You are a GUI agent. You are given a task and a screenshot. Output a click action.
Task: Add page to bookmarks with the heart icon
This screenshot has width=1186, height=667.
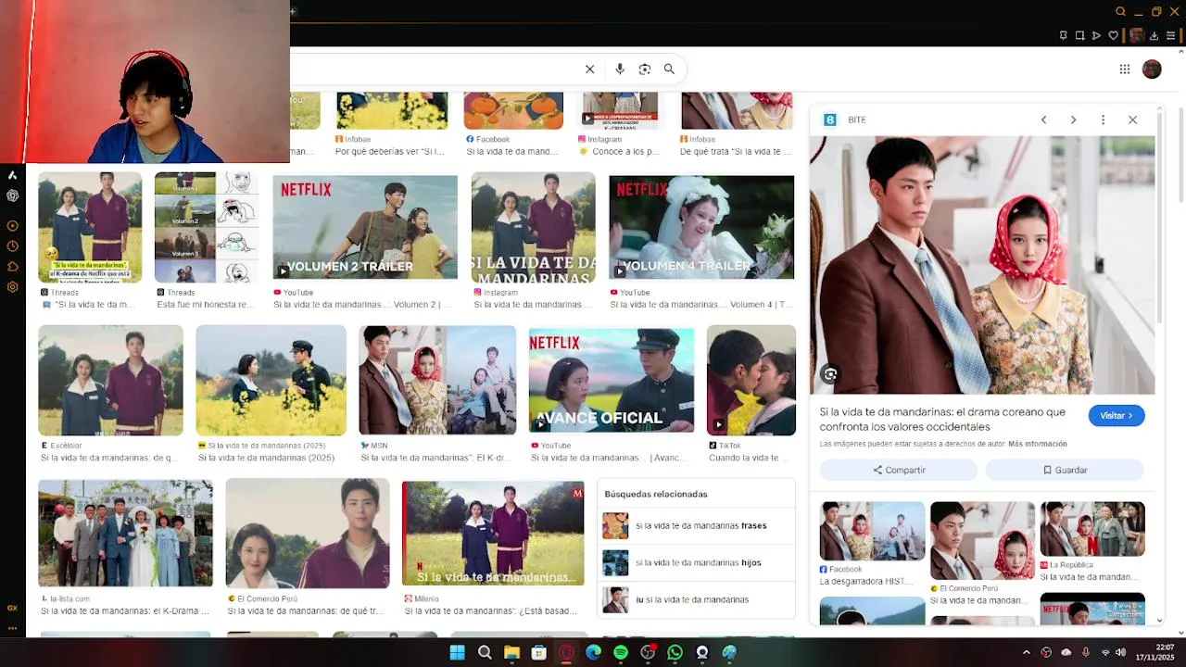tap(1113, 36)
